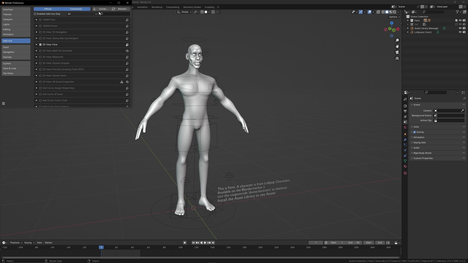Open the add-on category dropdown showing All
The image size is (468, 263).
point(82,14)
